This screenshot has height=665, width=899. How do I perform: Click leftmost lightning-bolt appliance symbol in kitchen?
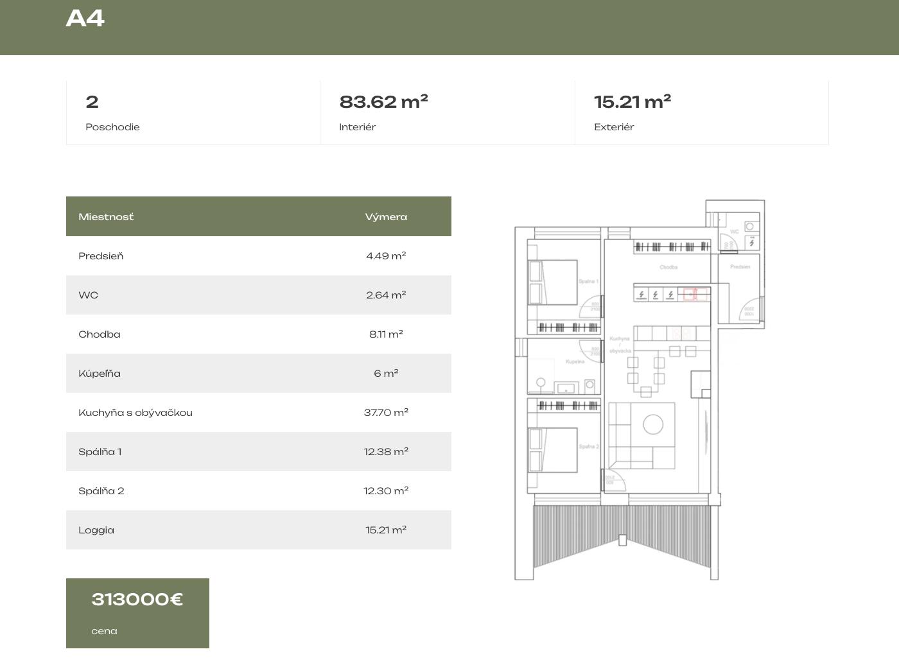point(641,295)
